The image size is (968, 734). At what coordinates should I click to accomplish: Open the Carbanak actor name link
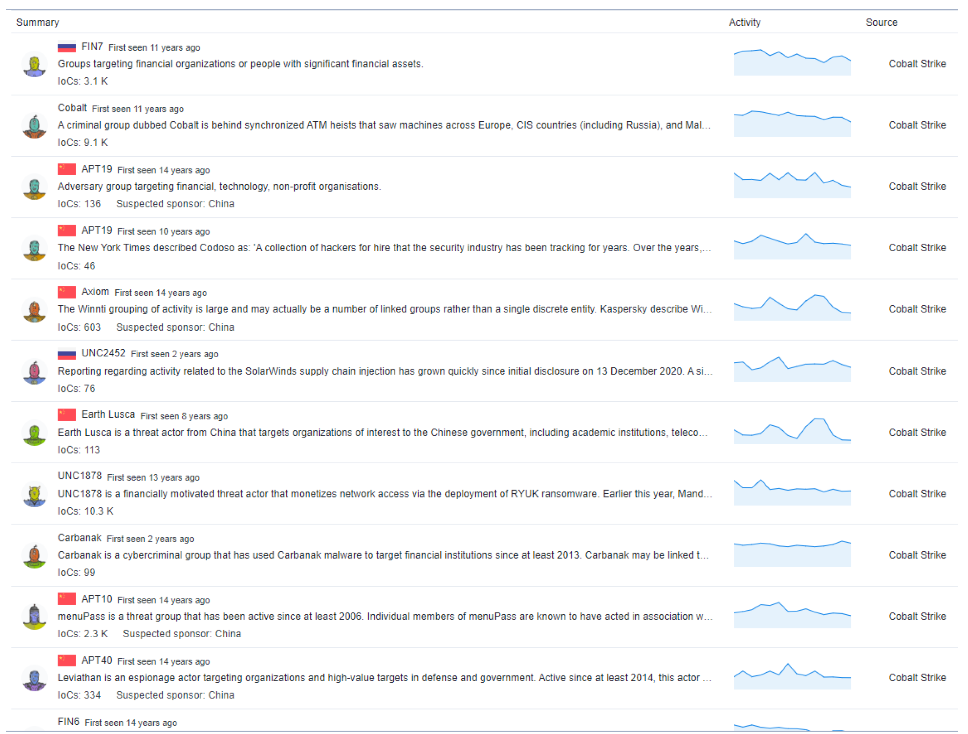[79, 538]
